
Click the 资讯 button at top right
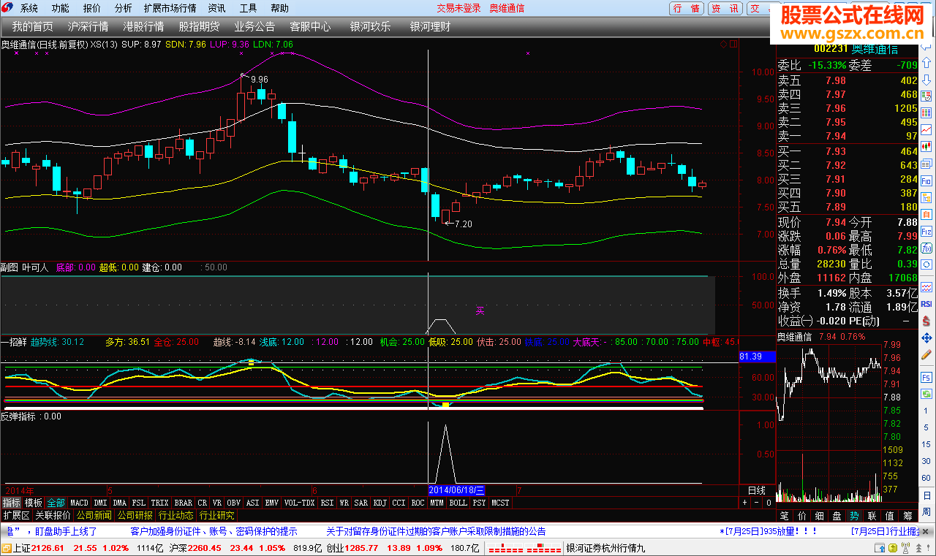click(725, 8)
